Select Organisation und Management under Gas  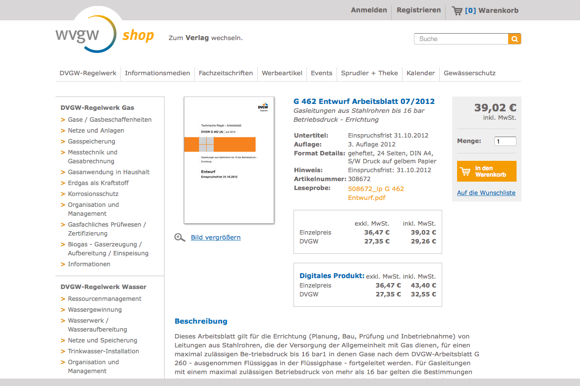tap(93, 209)
